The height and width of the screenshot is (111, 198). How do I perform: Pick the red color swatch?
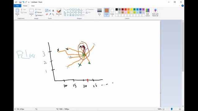coord(126,10)
